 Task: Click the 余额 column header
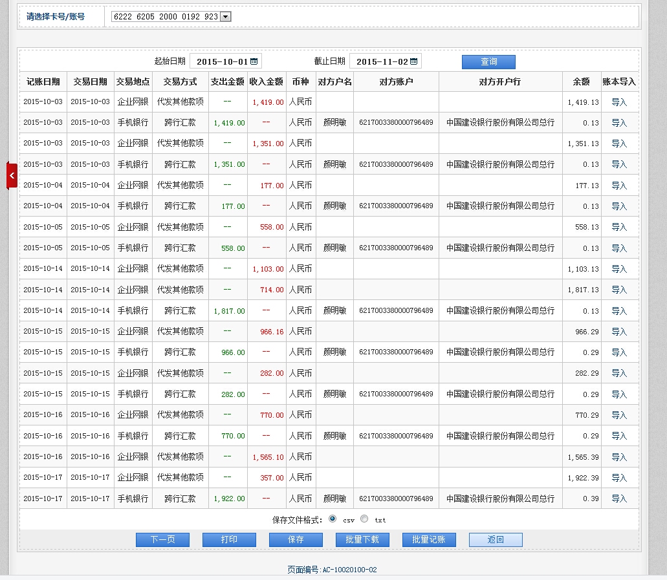581,81
